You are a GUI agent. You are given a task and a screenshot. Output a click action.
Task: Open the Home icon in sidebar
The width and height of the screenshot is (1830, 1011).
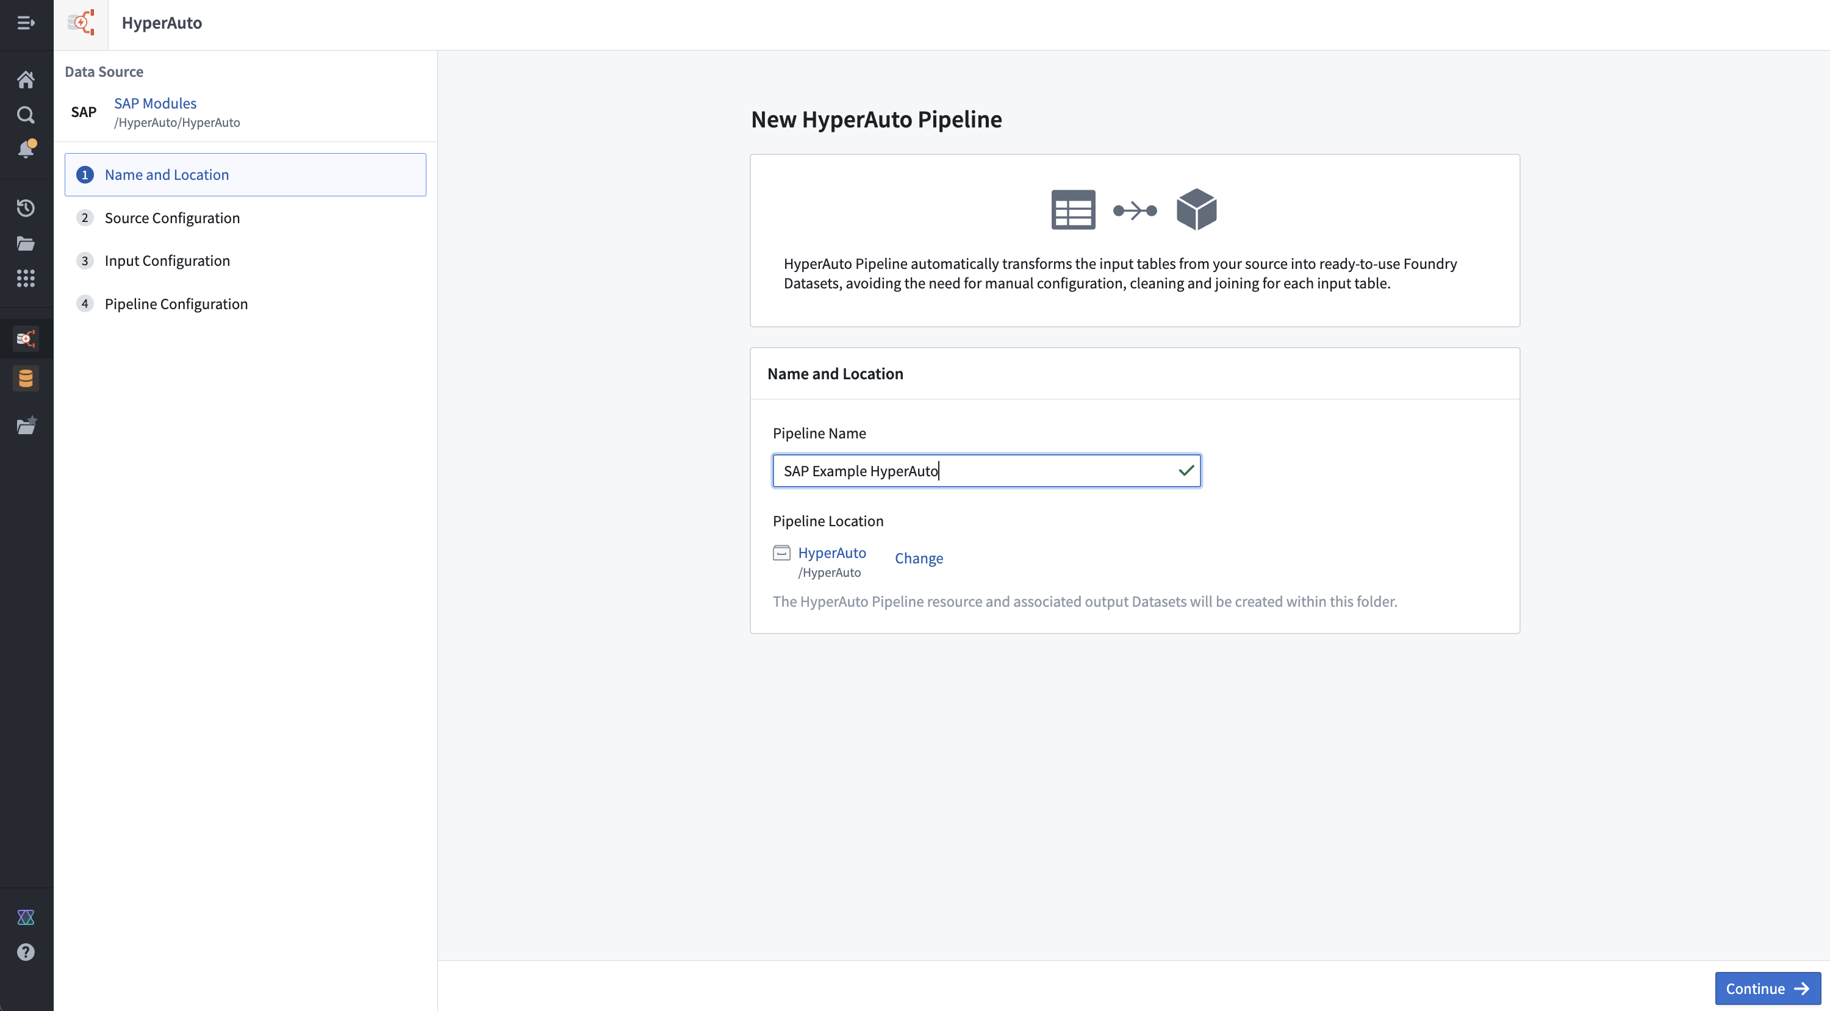pyautogui.click(x=26, y=79)
